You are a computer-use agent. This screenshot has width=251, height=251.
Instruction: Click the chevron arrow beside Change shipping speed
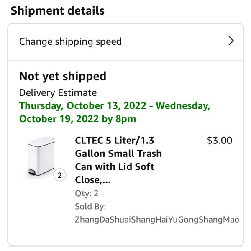[x=231, y=41]
